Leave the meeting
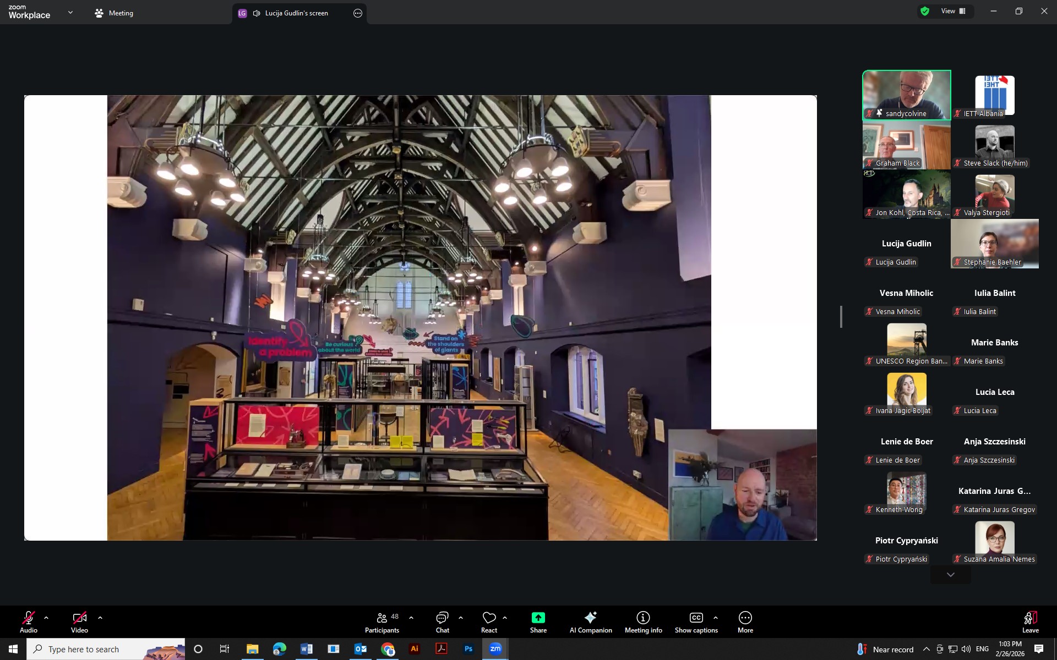This screenshot has height=660, width=1057. (x=1030, y=622)
